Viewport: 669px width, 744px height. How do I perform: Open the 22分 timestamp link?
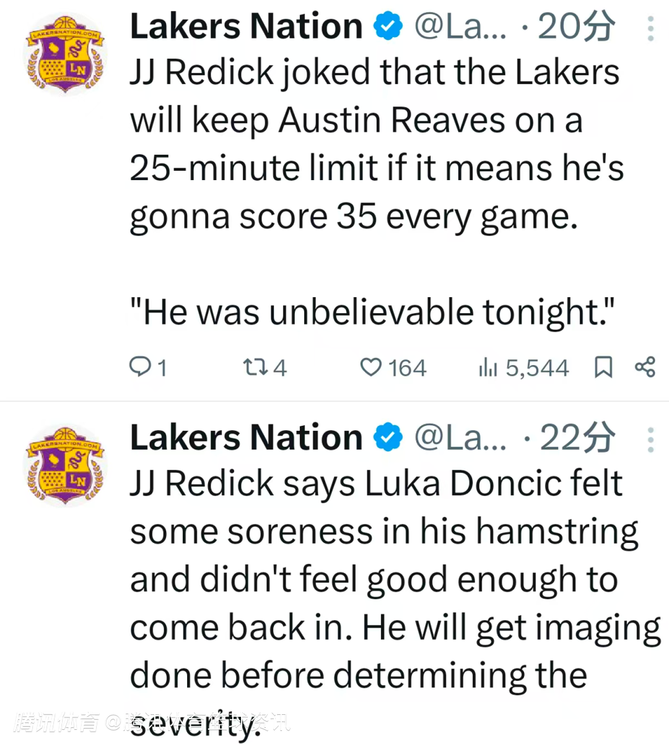pos(577,438)
